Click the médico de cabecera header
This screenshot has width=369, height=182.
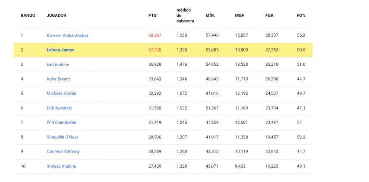pyautogui.click(x=184, y=16)
